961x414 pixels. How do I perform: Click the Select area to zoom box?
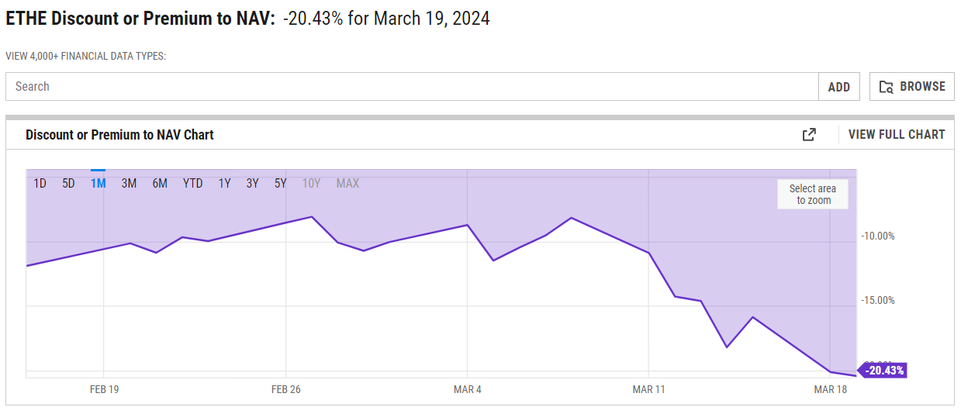pos(813,195)
